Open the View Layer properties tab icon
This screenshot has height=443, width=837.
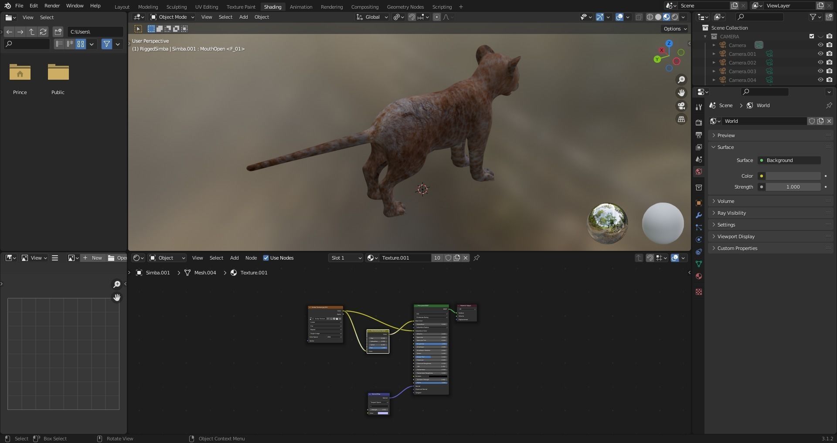pyautogui.click(x=699, y=147)
